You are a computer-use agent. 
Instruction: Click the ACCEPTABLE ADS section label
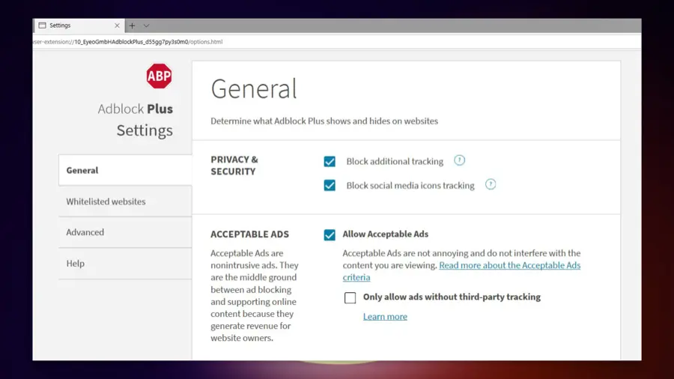click(249, 234)
